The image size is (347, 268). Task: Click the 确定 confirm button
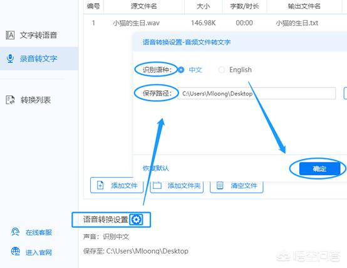coord(319,169)
